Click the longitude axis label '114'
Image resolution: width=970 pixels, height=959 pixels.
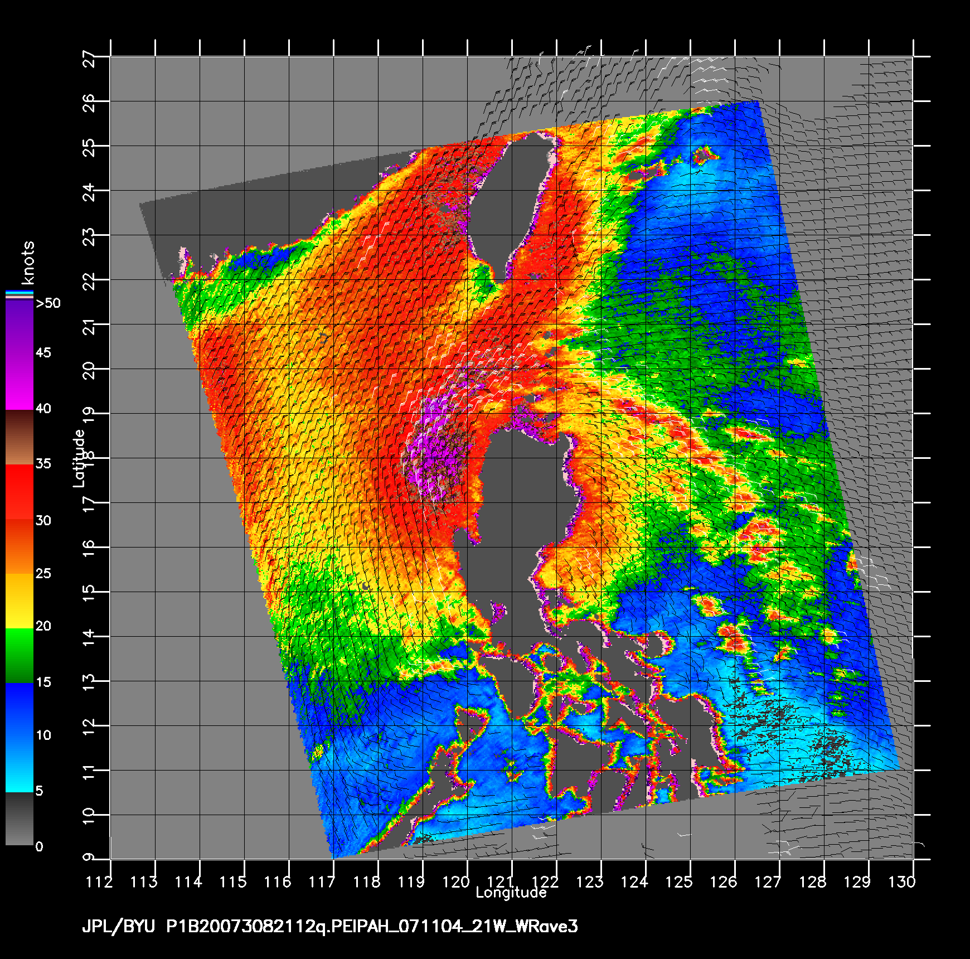pos(189,882)
